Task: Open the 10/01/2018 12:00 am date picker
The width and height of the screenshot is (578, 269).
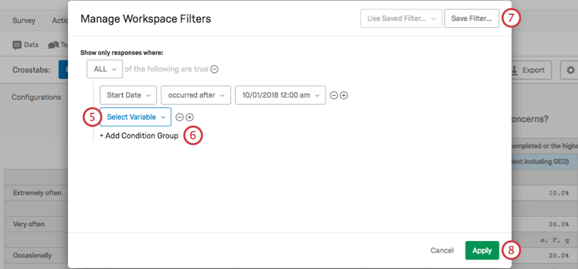Action: pos(281,95)
